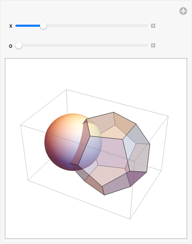Click the gray circled plus icon
The height and width of the screenshot is (244, 192).
click(x=183, y=11)
